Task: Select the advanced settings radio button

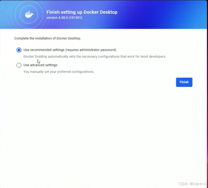Action: coord(19,65)
